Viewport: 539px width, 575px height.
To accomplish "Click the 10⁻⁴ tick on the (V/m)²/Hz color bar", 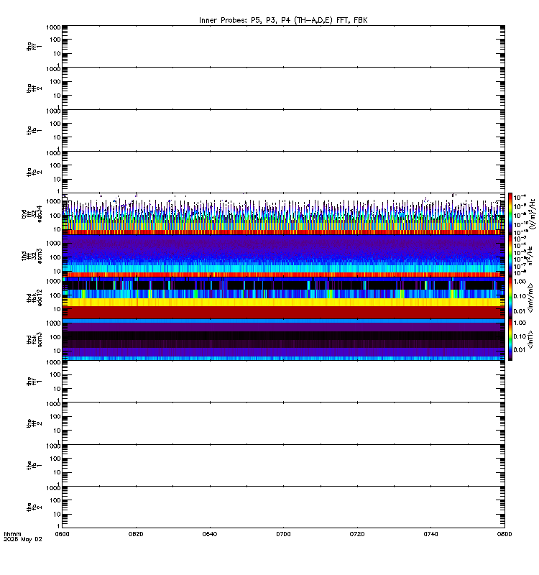I will pos(520,197).
